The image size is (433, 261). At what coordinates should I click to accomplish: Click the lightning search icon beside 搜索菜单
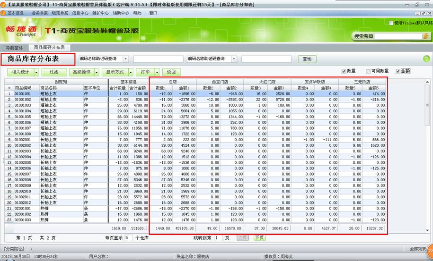426,36
